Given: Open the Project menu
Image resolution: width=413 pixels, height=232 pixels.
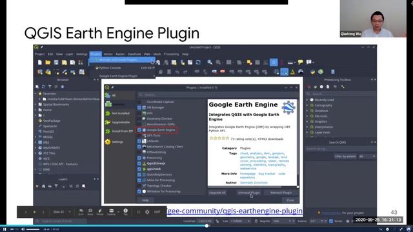Looking at the screenshot, I should 40,54.
